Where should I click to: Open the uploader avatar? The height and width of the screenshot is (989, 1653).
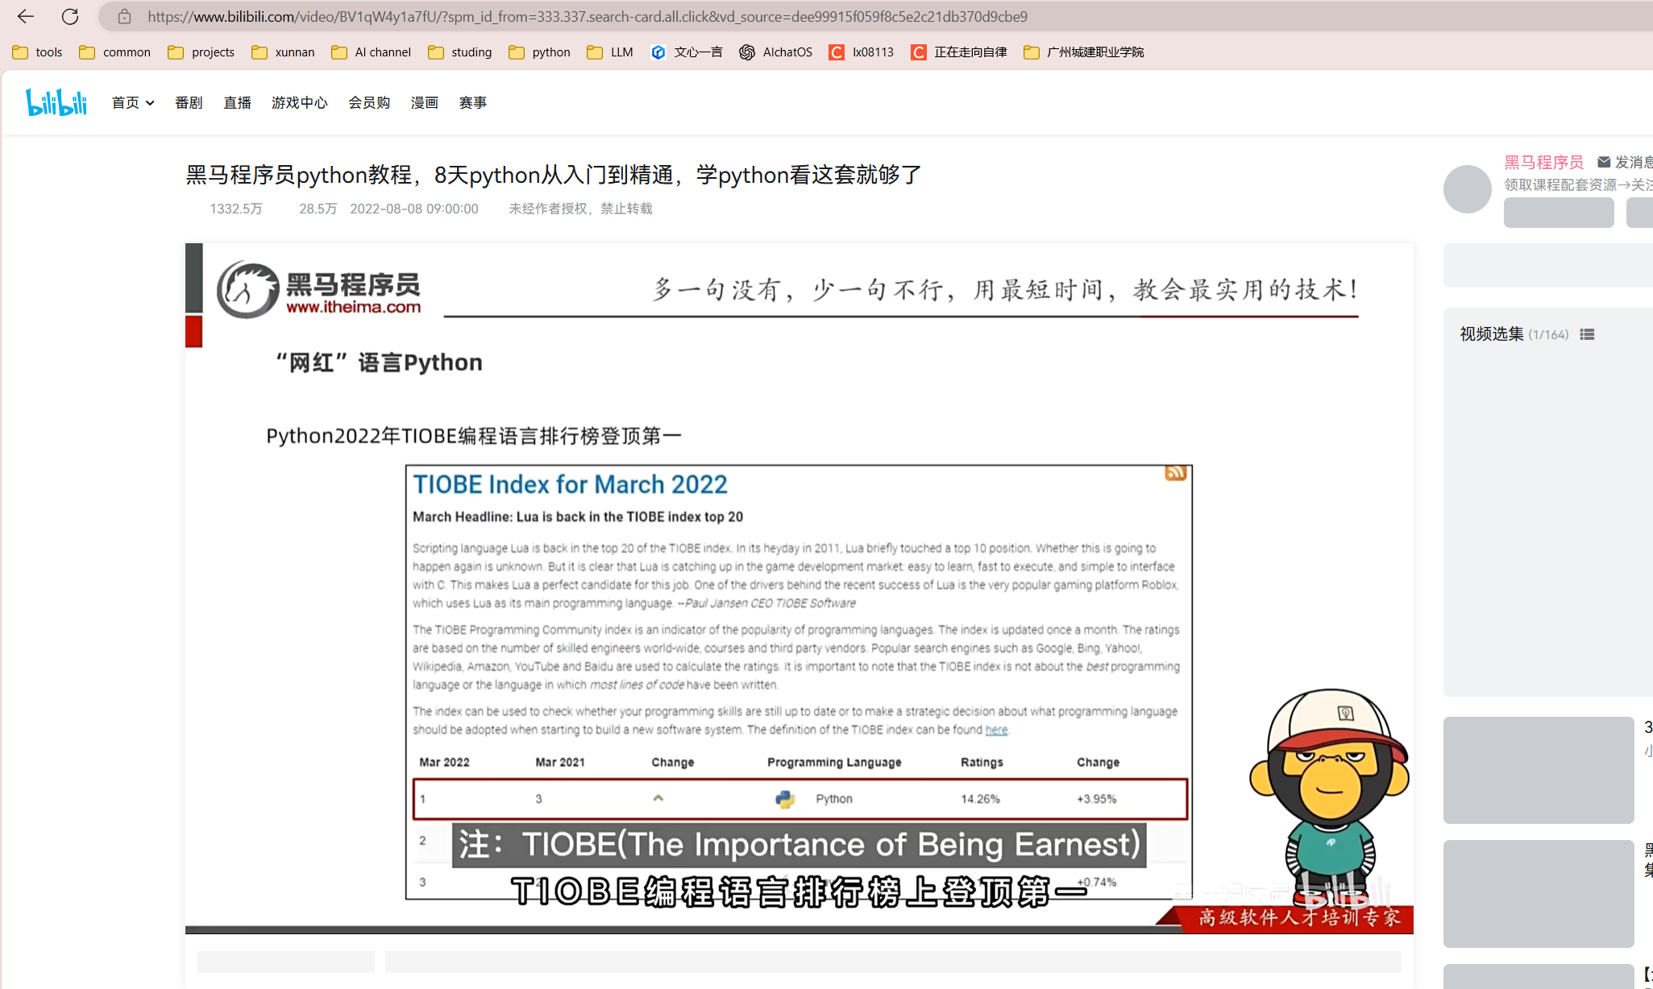click(x=1467, y=189)
